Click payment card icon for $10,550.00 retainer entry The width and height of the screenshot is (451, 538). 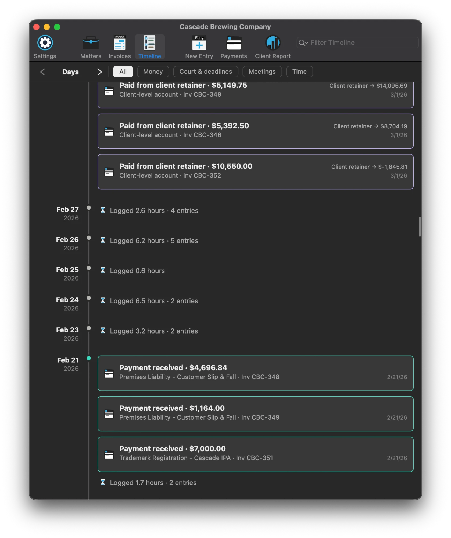[109, 172]
